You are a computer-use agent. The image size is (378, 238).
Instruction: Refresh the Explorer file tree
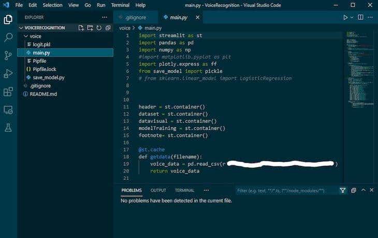[x=99, y=28]
